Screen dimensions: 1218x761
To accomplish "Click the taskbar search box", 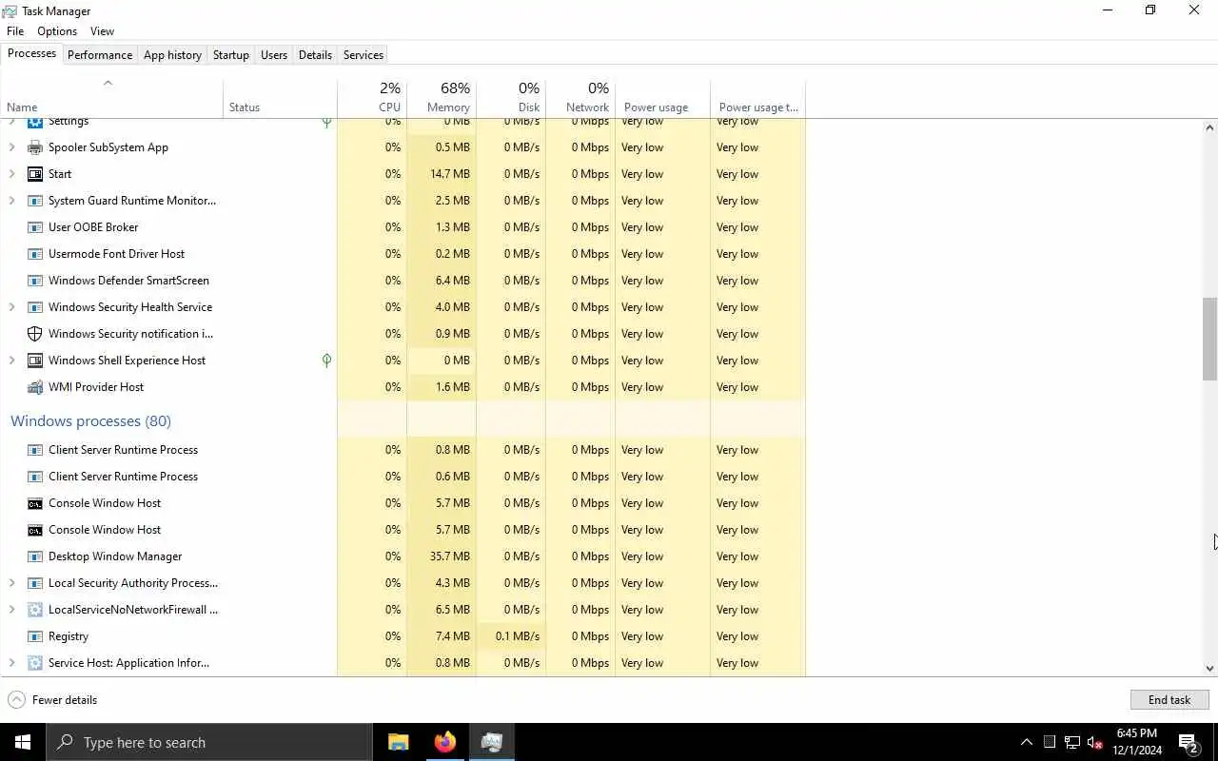I will [208, 742].
